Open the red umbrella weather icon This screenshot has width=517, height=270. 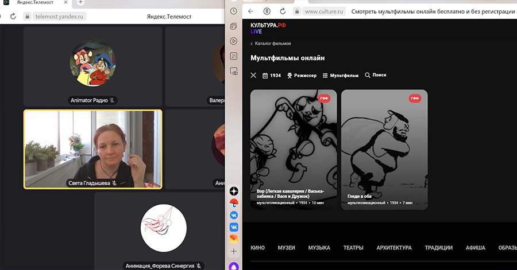click(x=234, y=204)
